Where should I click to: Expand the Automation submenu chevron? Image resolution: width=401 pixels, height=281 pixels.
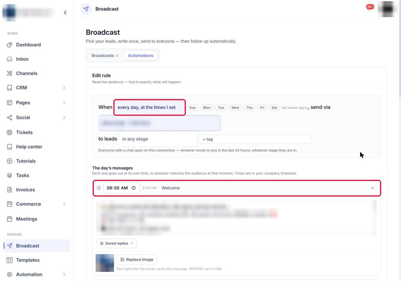coord(64,274)
